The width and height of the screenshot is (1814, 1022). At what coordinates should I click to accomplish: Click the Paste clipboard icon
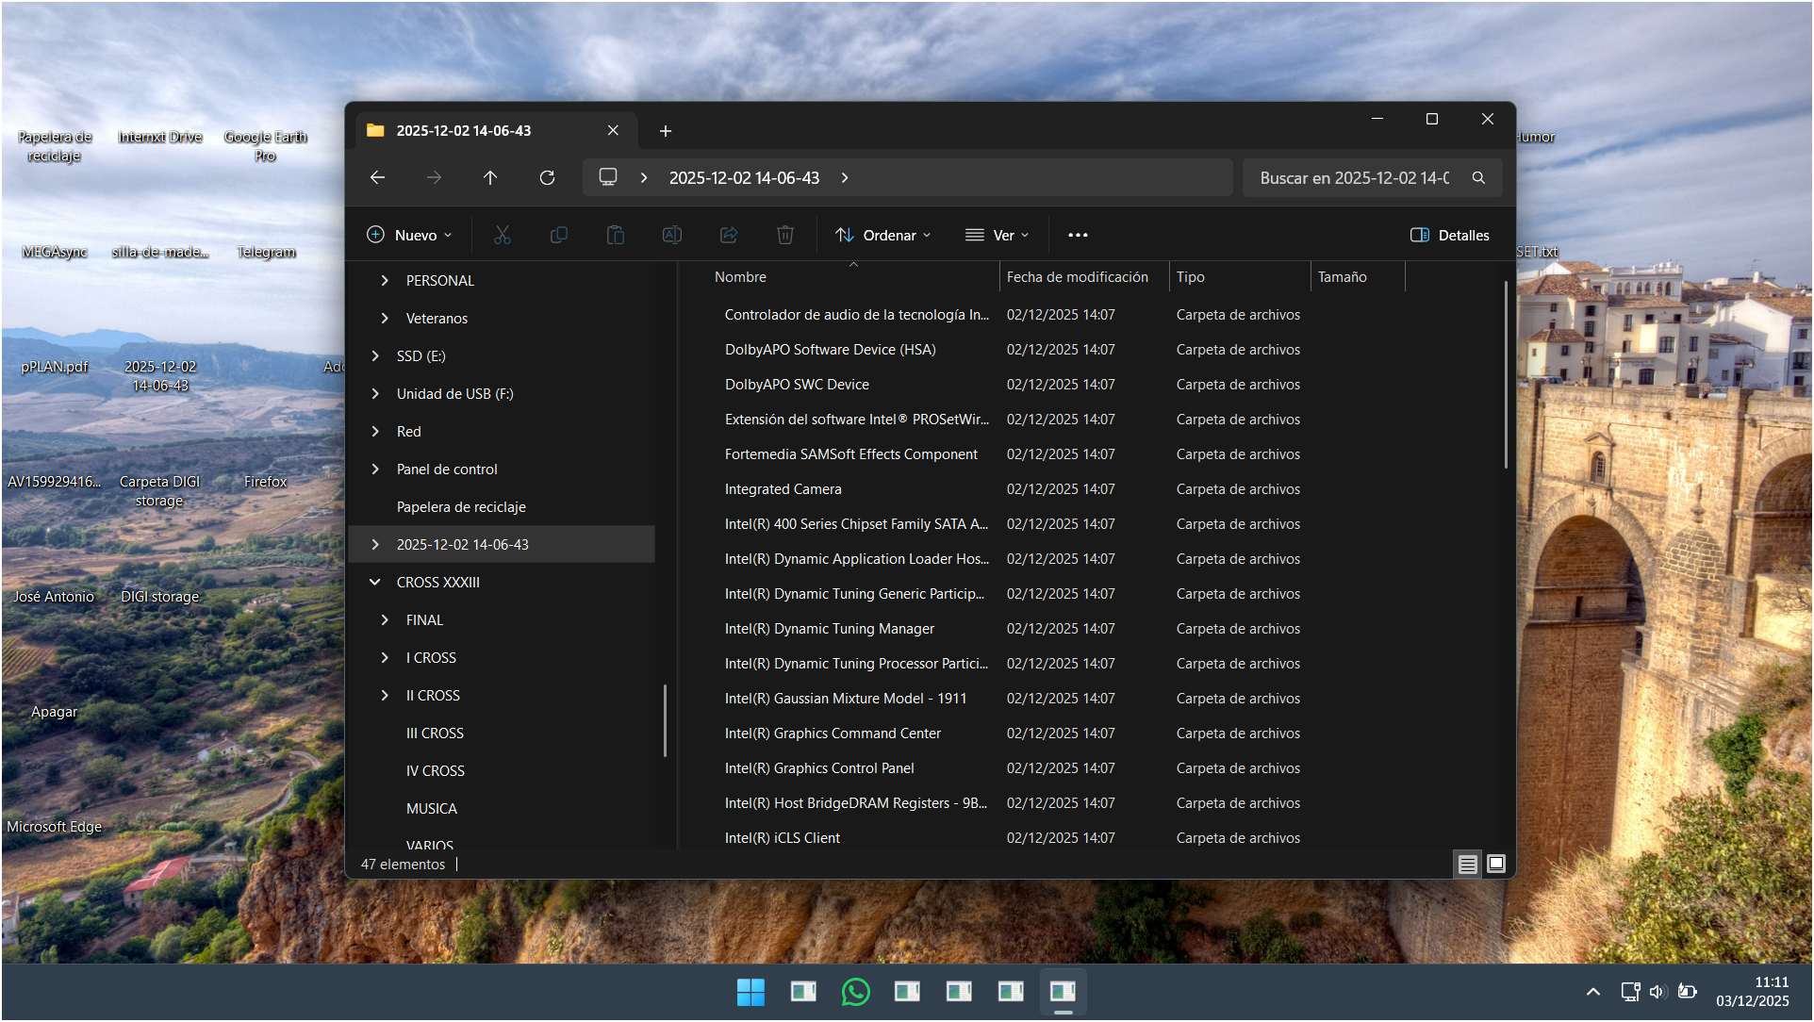616,235
